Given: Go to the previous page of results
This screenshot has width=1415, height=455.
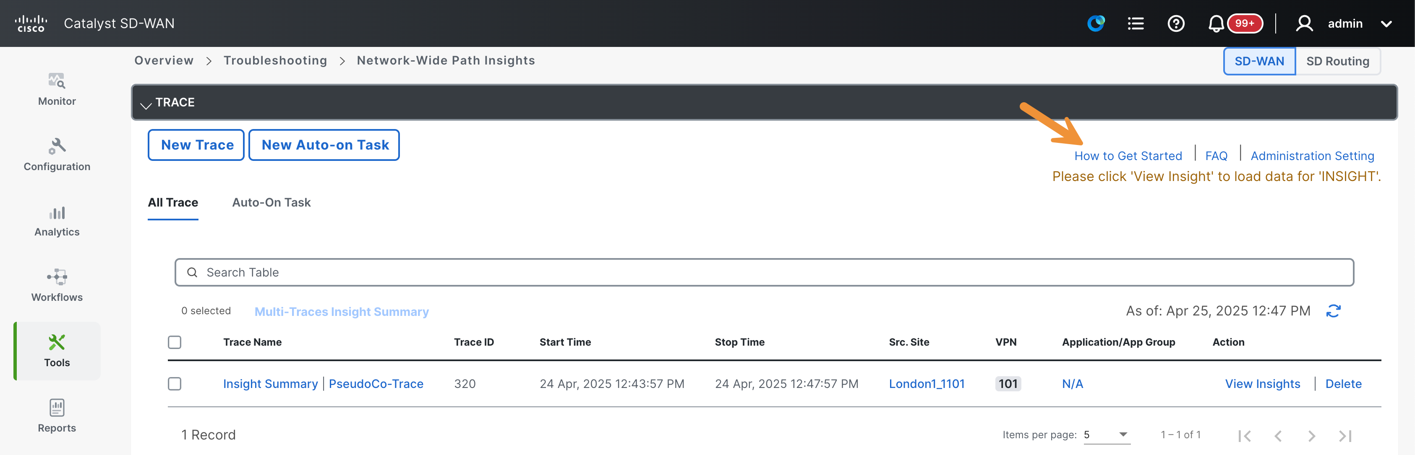Looking at the screenshot, I should pyautogui.click(x=1278, y=436).
